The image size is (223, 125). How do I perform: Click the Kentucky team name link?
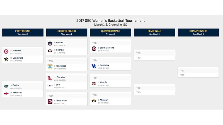(x=104, y=65)
